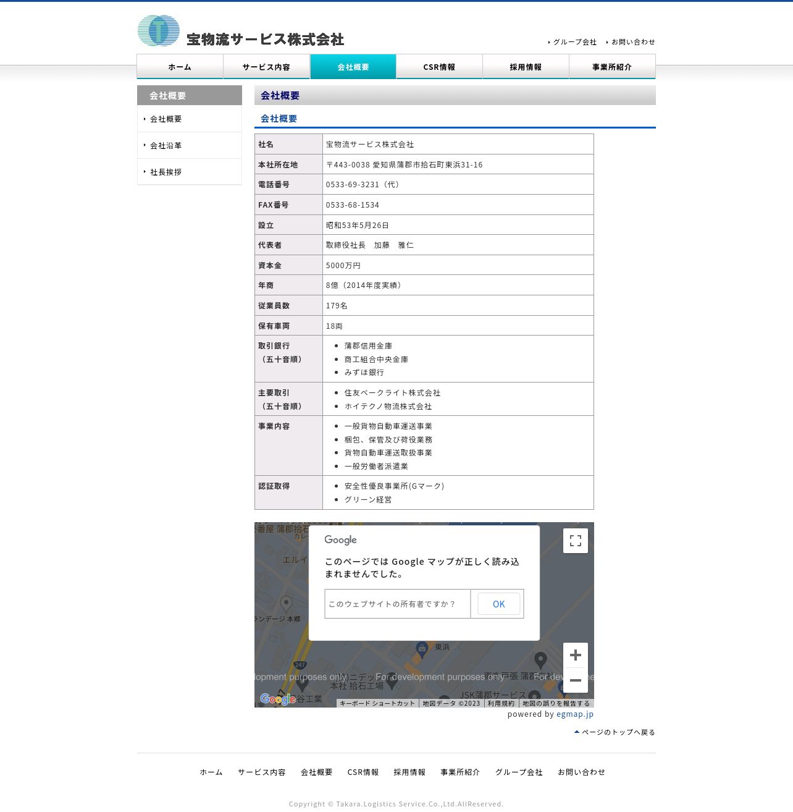Open the ホーム navigation tab
Viewport: 793px width, 812px height.
click(x=180, y=67)
